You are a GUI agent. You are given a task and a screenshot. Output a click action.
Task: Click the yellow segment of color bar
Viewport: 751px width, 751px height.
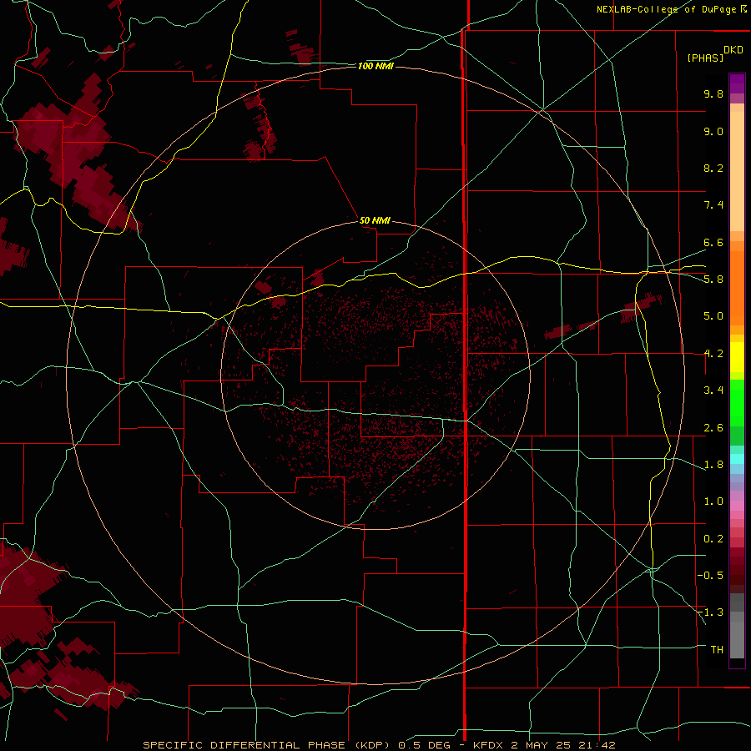click(x=737, y=357)
